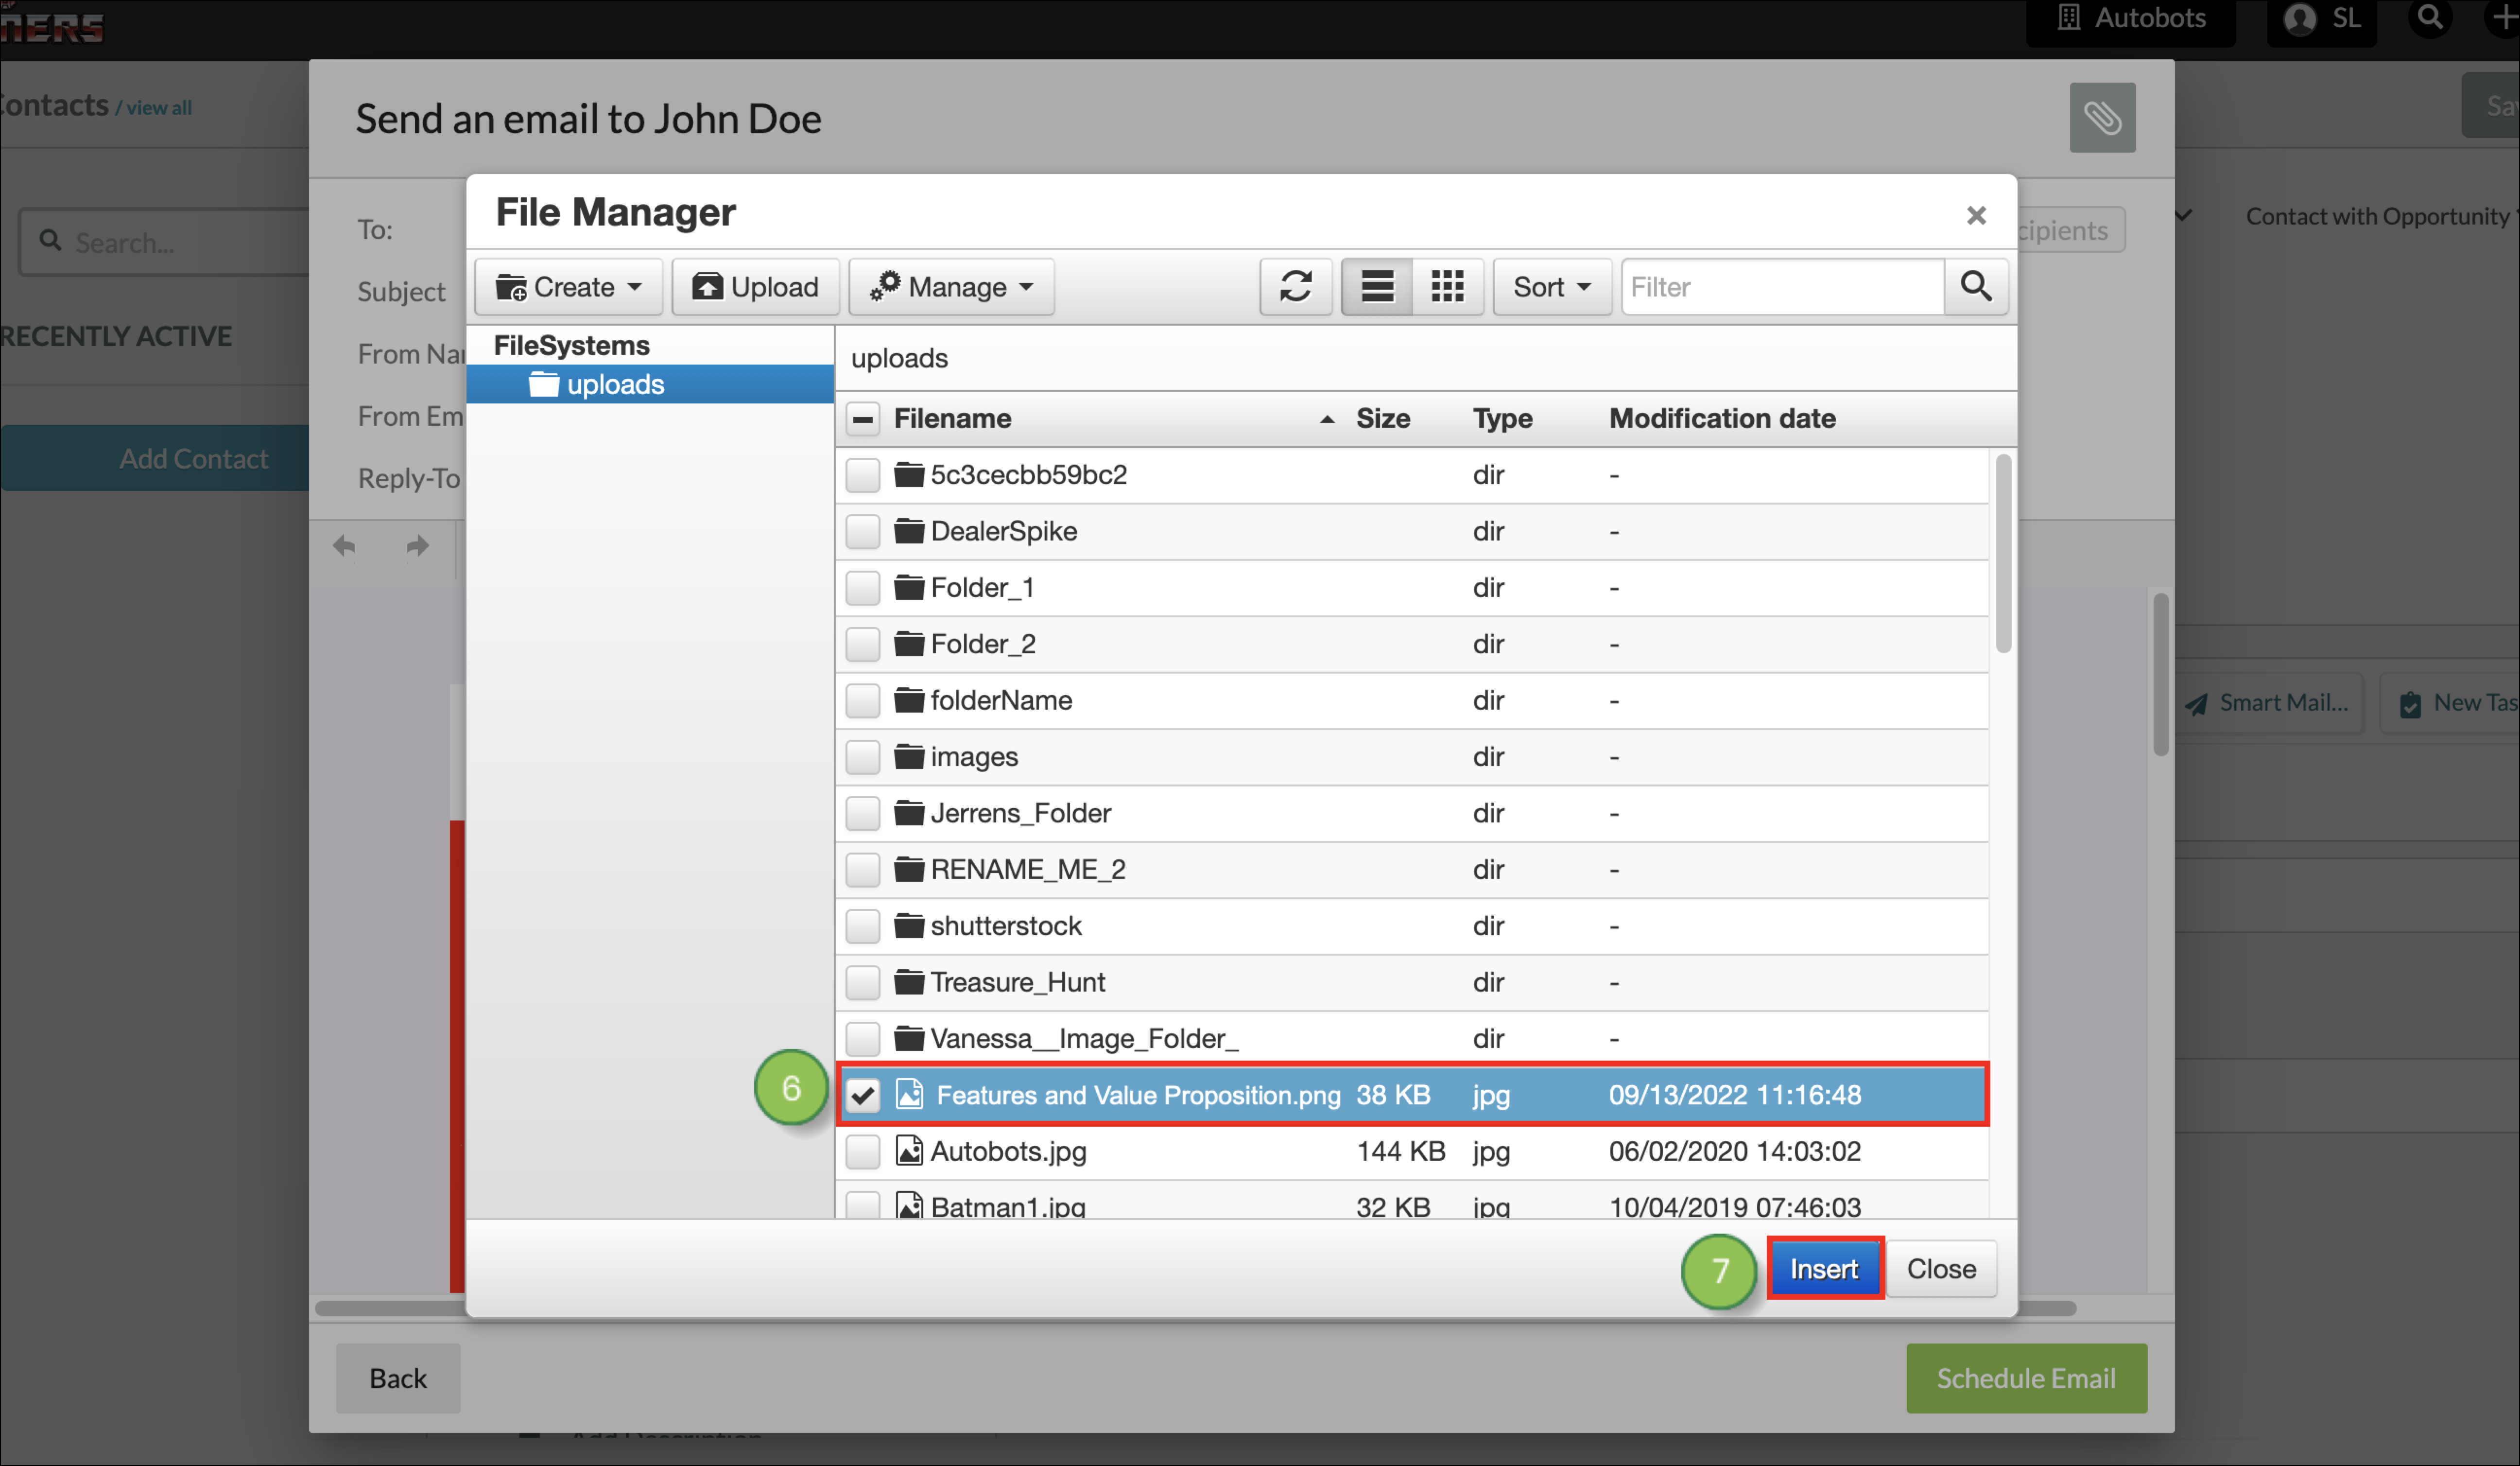This screenshot has height=1466, width=2520.
Task: Click the Schedule Email button
Action: pyautogui.click(x=2026, y=1378)
